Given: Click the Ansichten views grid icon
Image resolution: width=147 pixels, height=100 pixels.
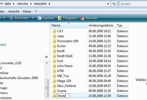Looking at the screenshot, I should coord(11,18).
